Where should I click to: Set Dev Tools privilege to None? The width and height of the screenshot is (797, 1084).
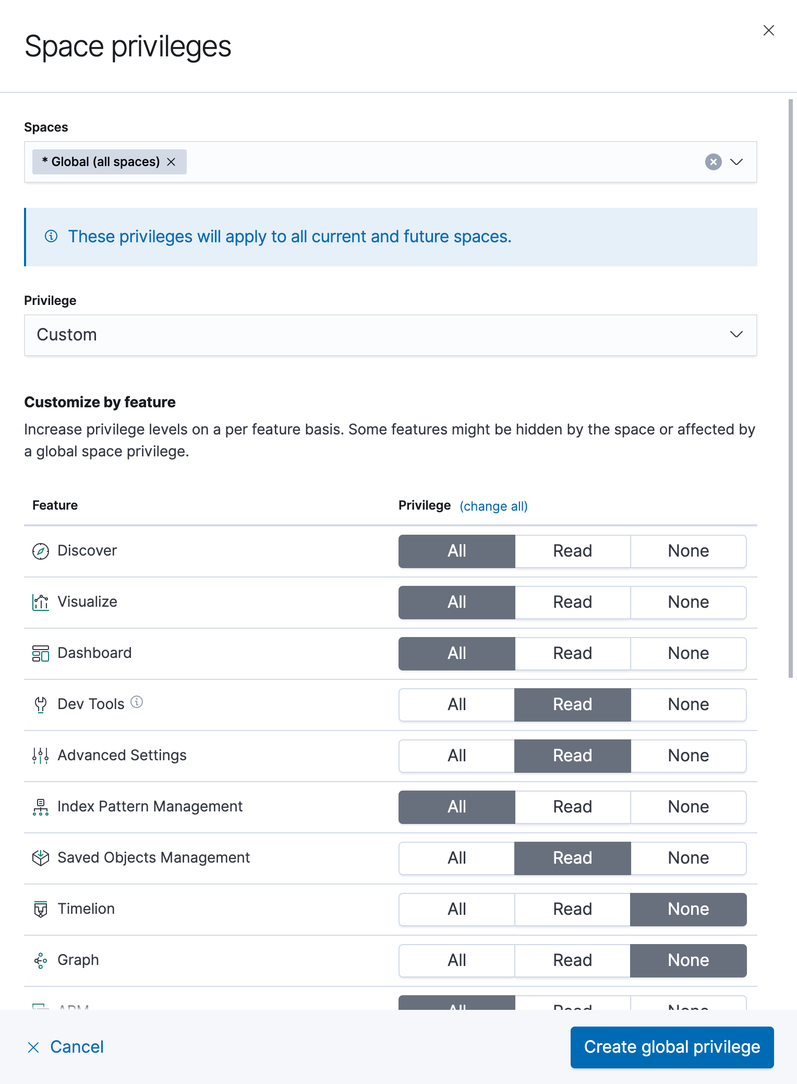(x=689, y=704)
